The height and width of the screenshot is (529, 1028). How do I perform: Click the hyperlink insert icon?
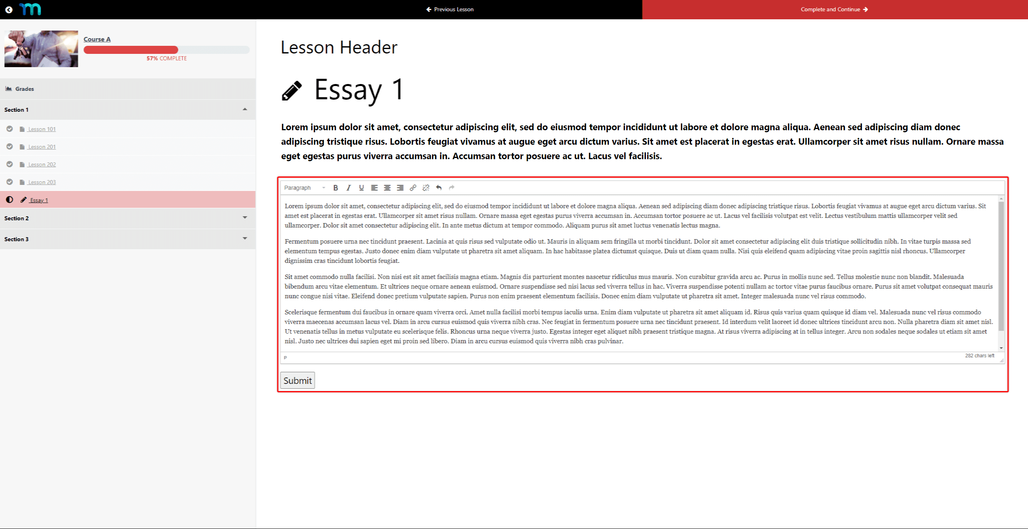[x=414, y=187]
